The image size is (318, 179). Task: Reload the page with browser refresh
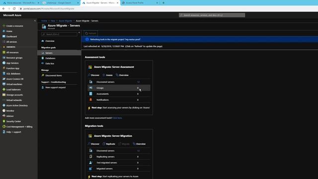point(14,9)
